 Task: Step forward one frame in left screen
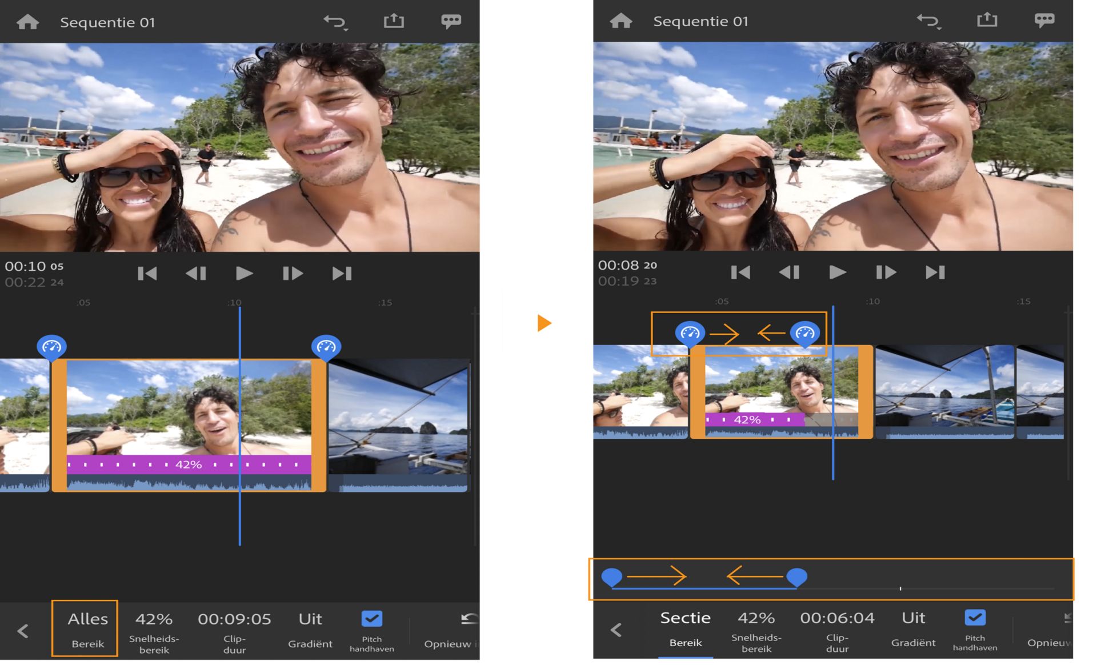tap(293, 274)
